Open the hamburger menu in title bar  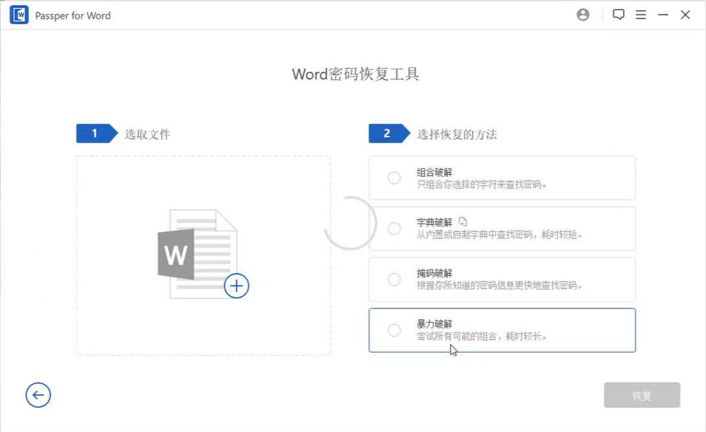641,15
